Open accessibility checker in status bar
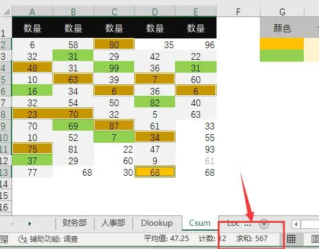Image resolution: width=319 pixels, height=249 pixels. pyautogui.click(x=48, y=239)
